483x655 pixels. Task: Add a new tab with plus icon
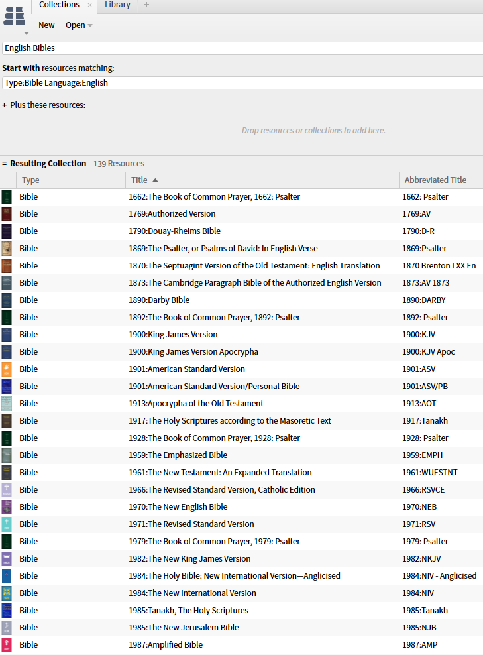click(146, 5)
